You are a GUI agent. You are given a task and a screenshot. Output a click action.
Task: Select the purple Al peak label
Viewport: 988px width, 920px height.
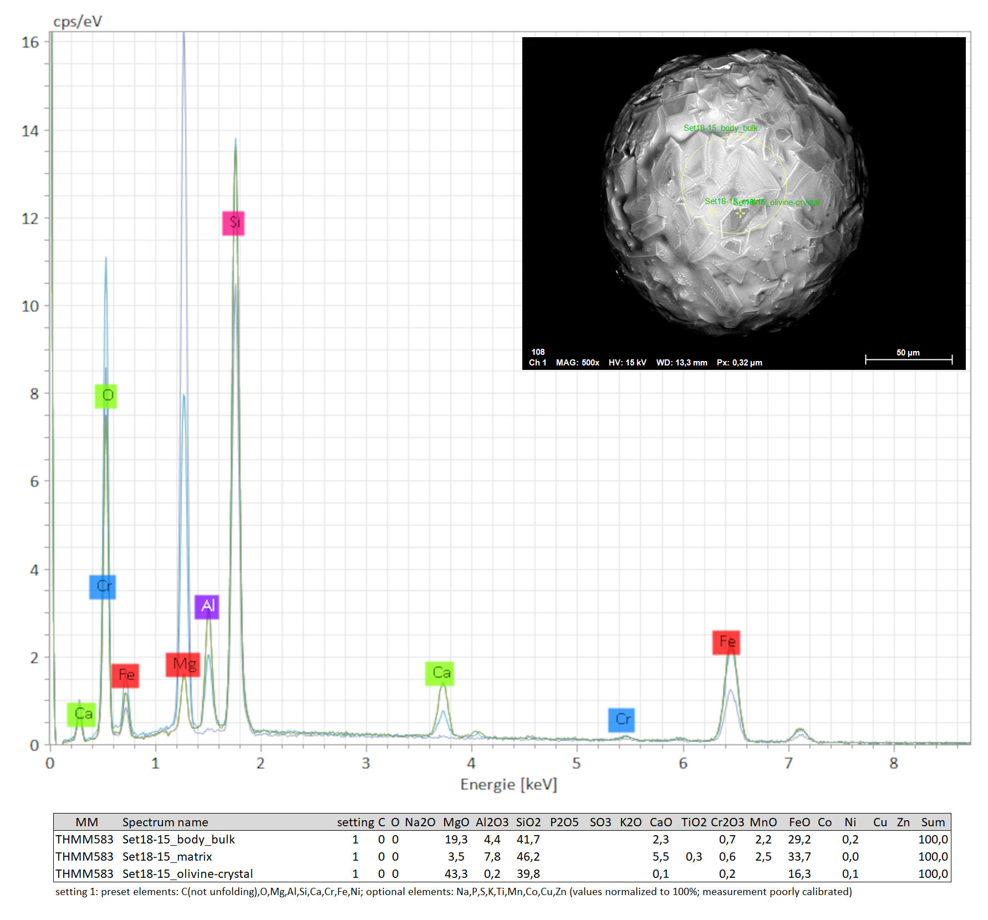point(207,606)
